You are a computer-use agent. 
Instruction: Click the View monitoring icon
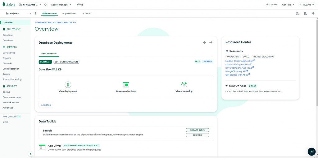coord(184,84)
